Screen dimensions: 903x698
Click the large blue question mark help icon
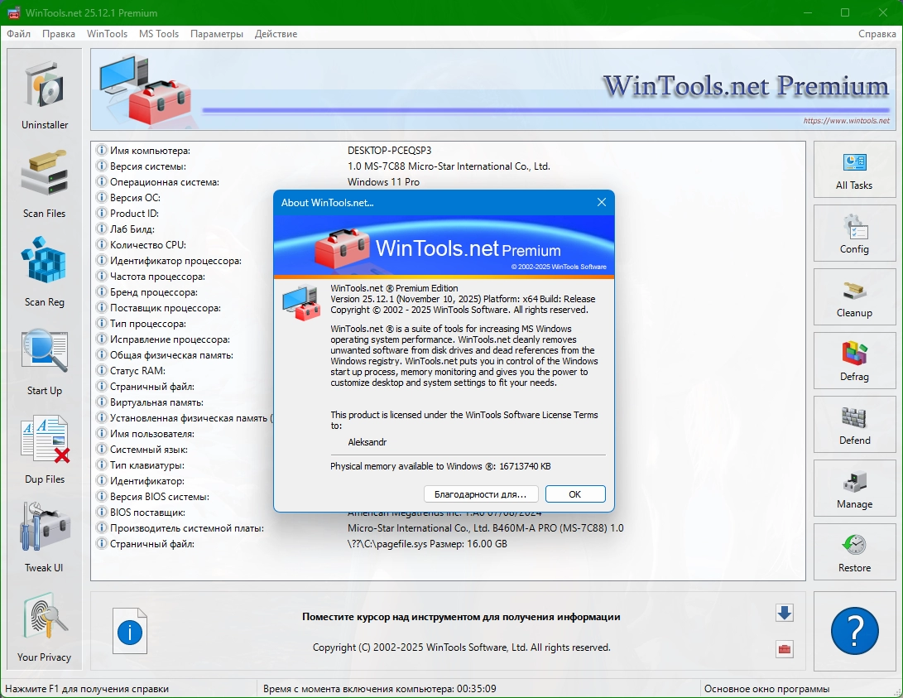coord(855,631)
